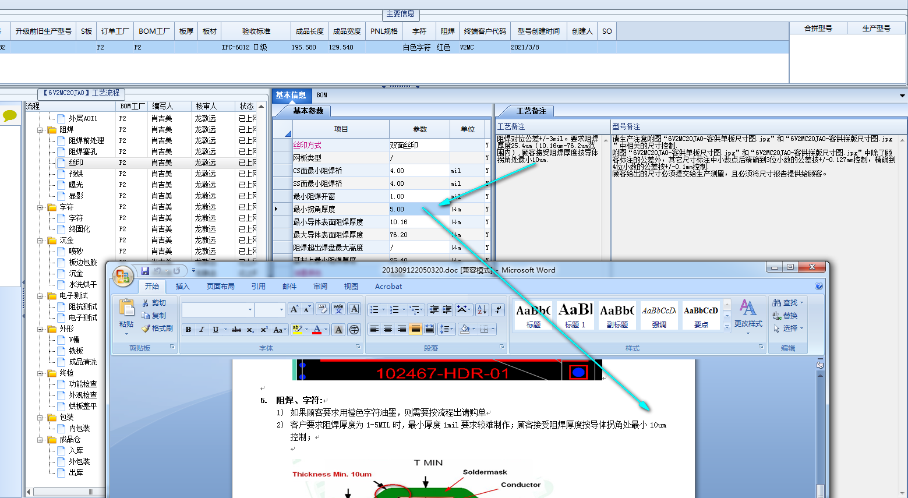
Task: Click the Grow Font icon
Action: [x=294, y=309]
